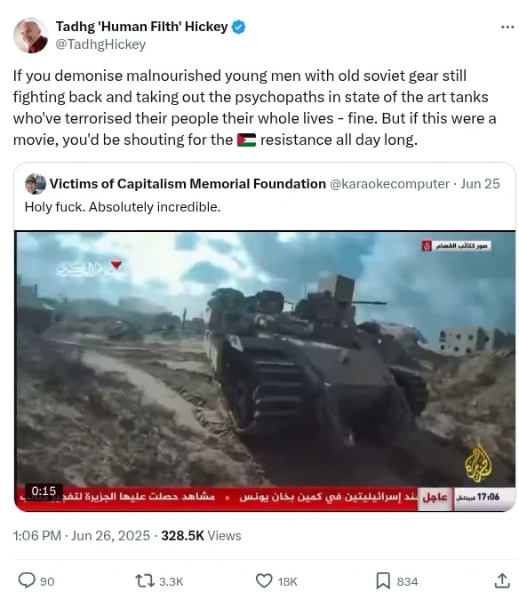Viewport: 519px width, 607px height.
Task: Like the post with the heart icon
Action: click(x=264, y=581)
